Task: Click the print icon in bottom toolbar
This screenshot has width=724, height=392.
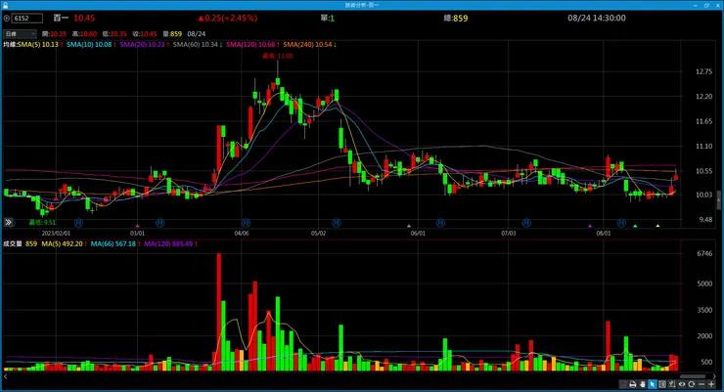Action: pos(633,384)
